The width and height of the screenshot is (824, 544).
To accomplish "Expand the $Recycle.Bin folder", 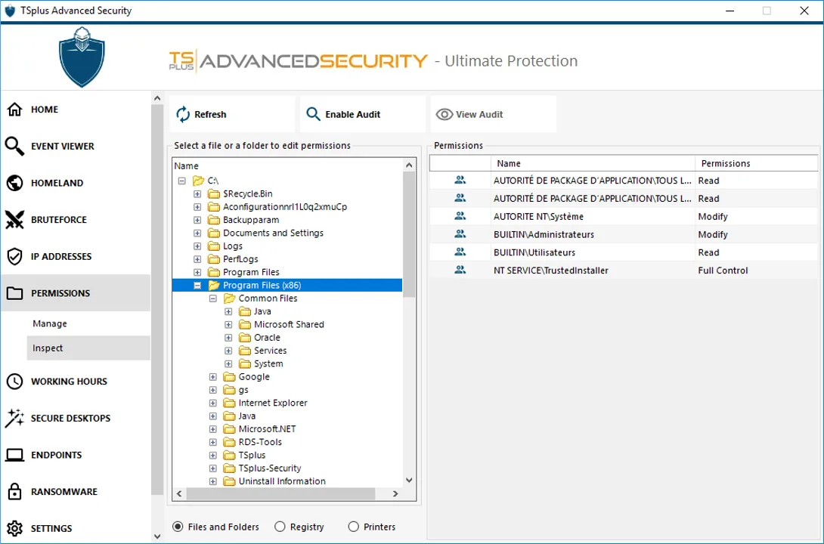I will click(x=197, y=193).
